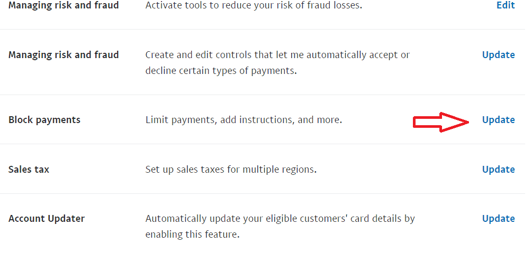The height and width of the screenshot is (253, 532).
Task: Click the red arrow annotation
Action: pos(441,122)
